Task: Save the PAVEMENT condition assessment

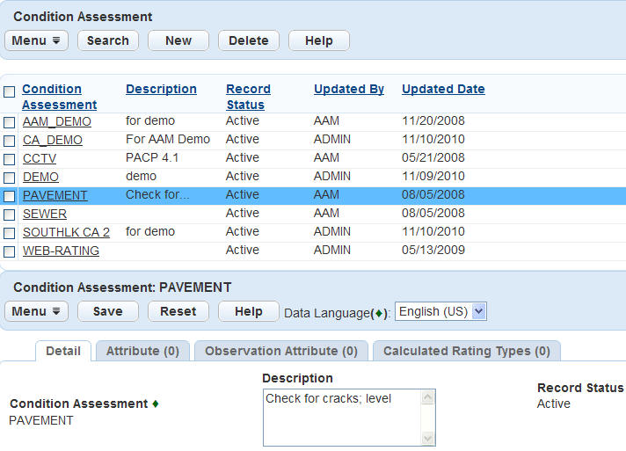Action: pyautogui.click(x=108, y=311)
